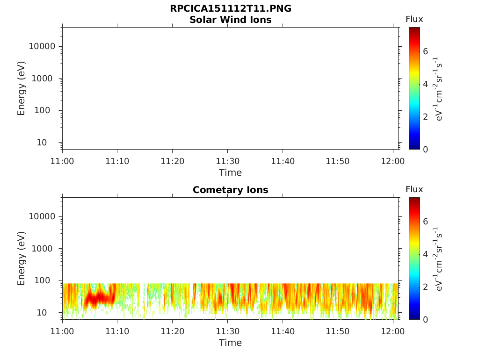
Task: Click value 2 on Solar Wind colorbar scale
Action: pyautogui.click(x=426, y=116)
